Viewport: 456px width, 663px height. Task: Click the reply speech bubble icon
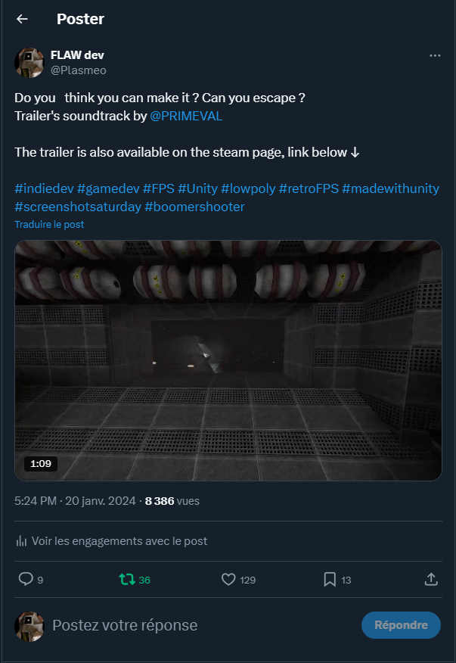(26, 580)
